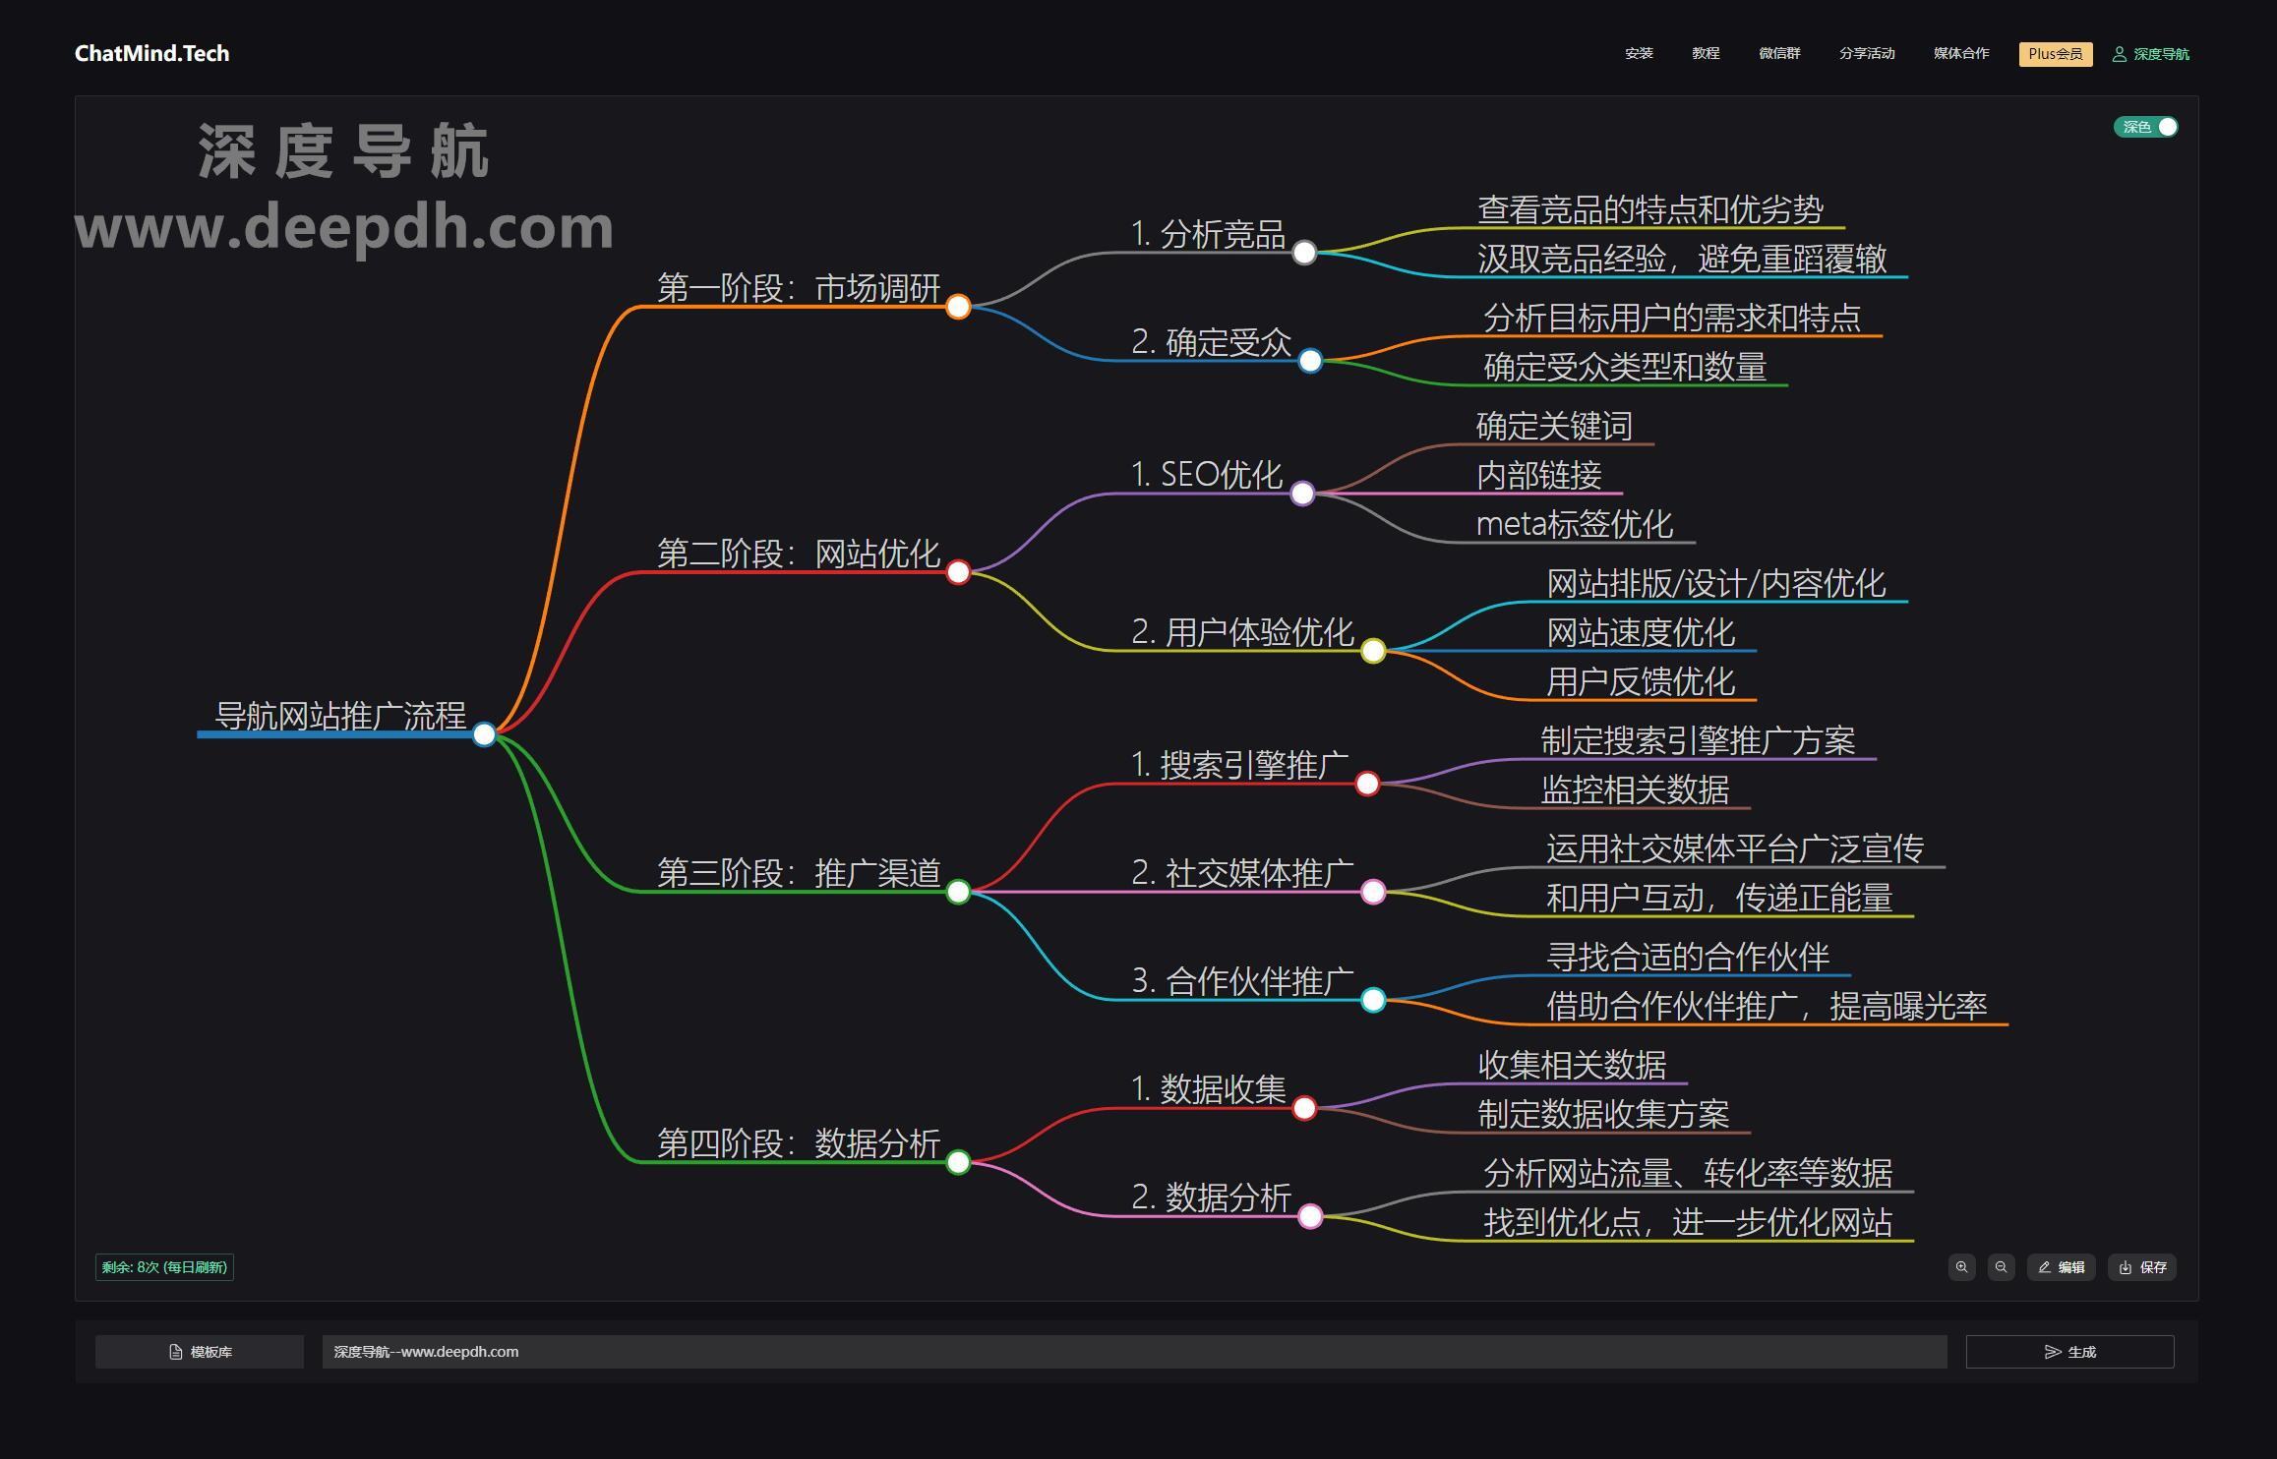Click the ChatMind.Tech logo link
2277x1459 pixels.
(x=152, y=54)
